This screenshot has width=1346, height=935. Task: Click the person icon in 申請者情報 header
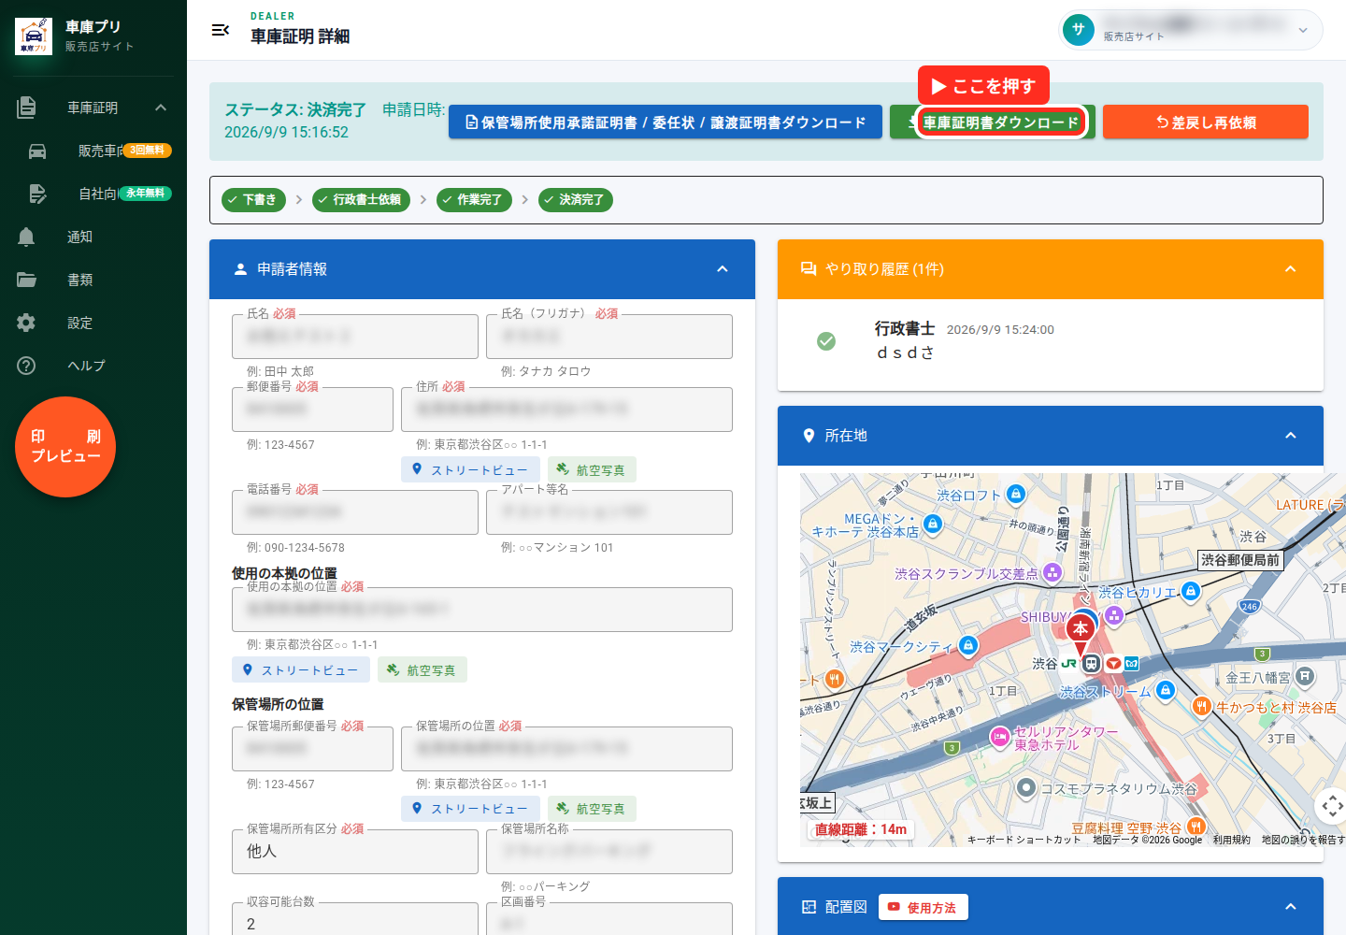pyautogui.click(x=240, y=269)
